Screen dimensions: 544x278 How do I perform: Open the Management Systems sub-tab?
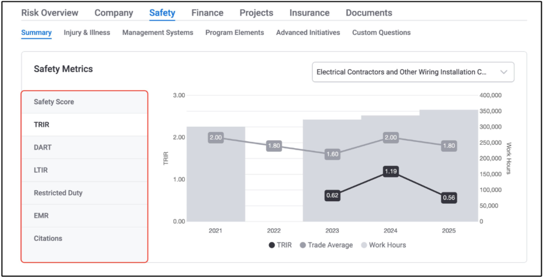point(158,33)
